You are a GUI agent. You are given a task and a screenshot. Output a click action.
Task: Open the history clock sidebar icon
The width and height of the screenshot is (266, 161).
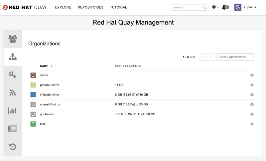[x=13, y=146]
